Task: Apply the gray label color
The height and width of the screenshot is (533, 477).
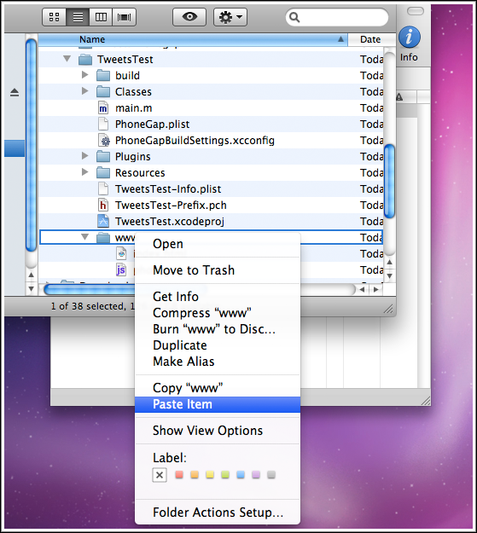Action: [x=271, y=474]
